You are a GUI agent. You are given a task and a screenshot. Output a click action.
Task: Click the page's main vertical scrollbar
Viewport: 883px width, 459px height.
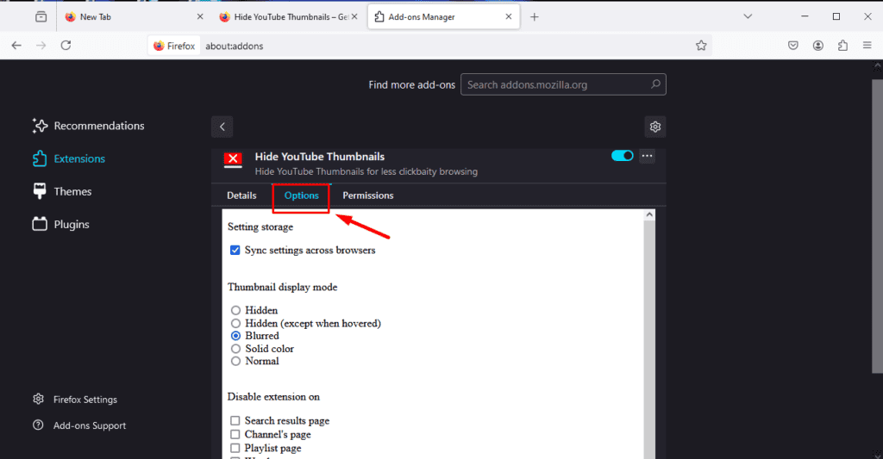(x=877, y=226)
